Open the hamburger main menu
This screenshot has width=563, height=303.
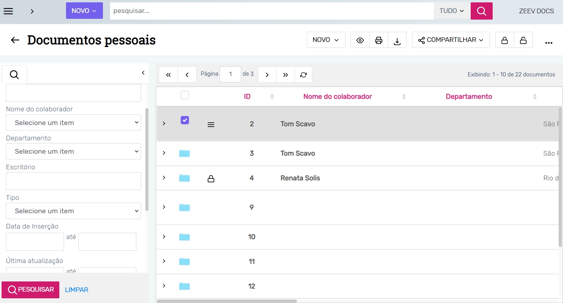(x=8, y=11)
